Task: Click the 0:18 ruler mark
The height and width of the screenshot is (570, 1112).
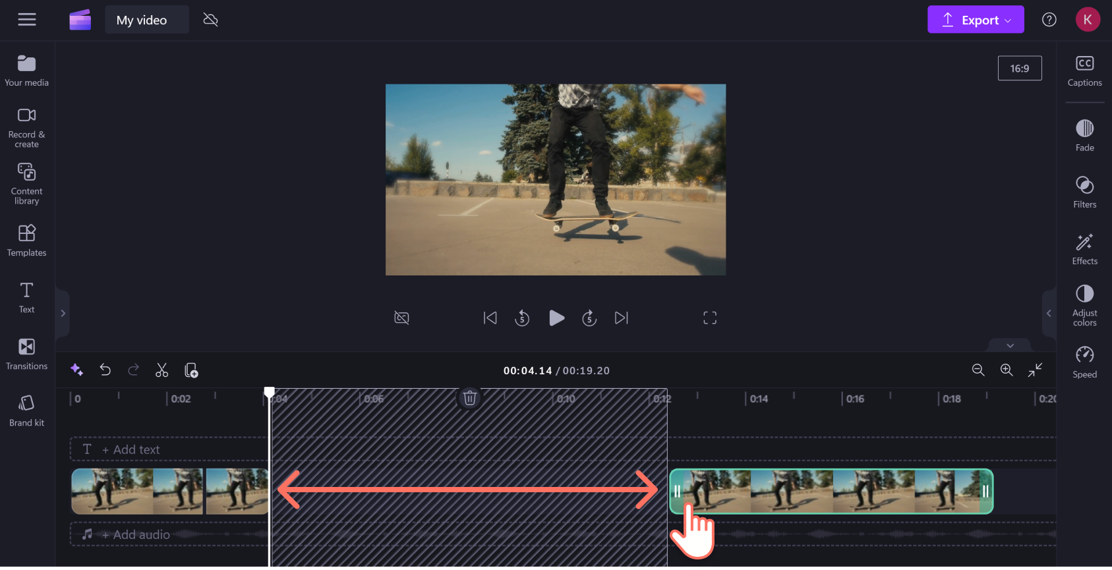Action: tap(951, 399)
